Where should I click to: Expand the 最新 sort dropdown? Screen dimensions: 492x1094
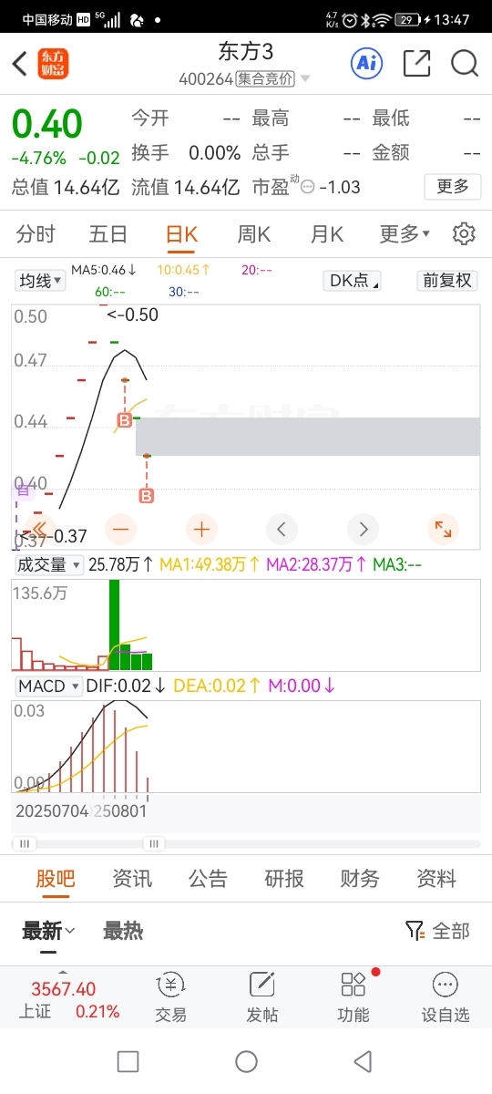(48, 931)
